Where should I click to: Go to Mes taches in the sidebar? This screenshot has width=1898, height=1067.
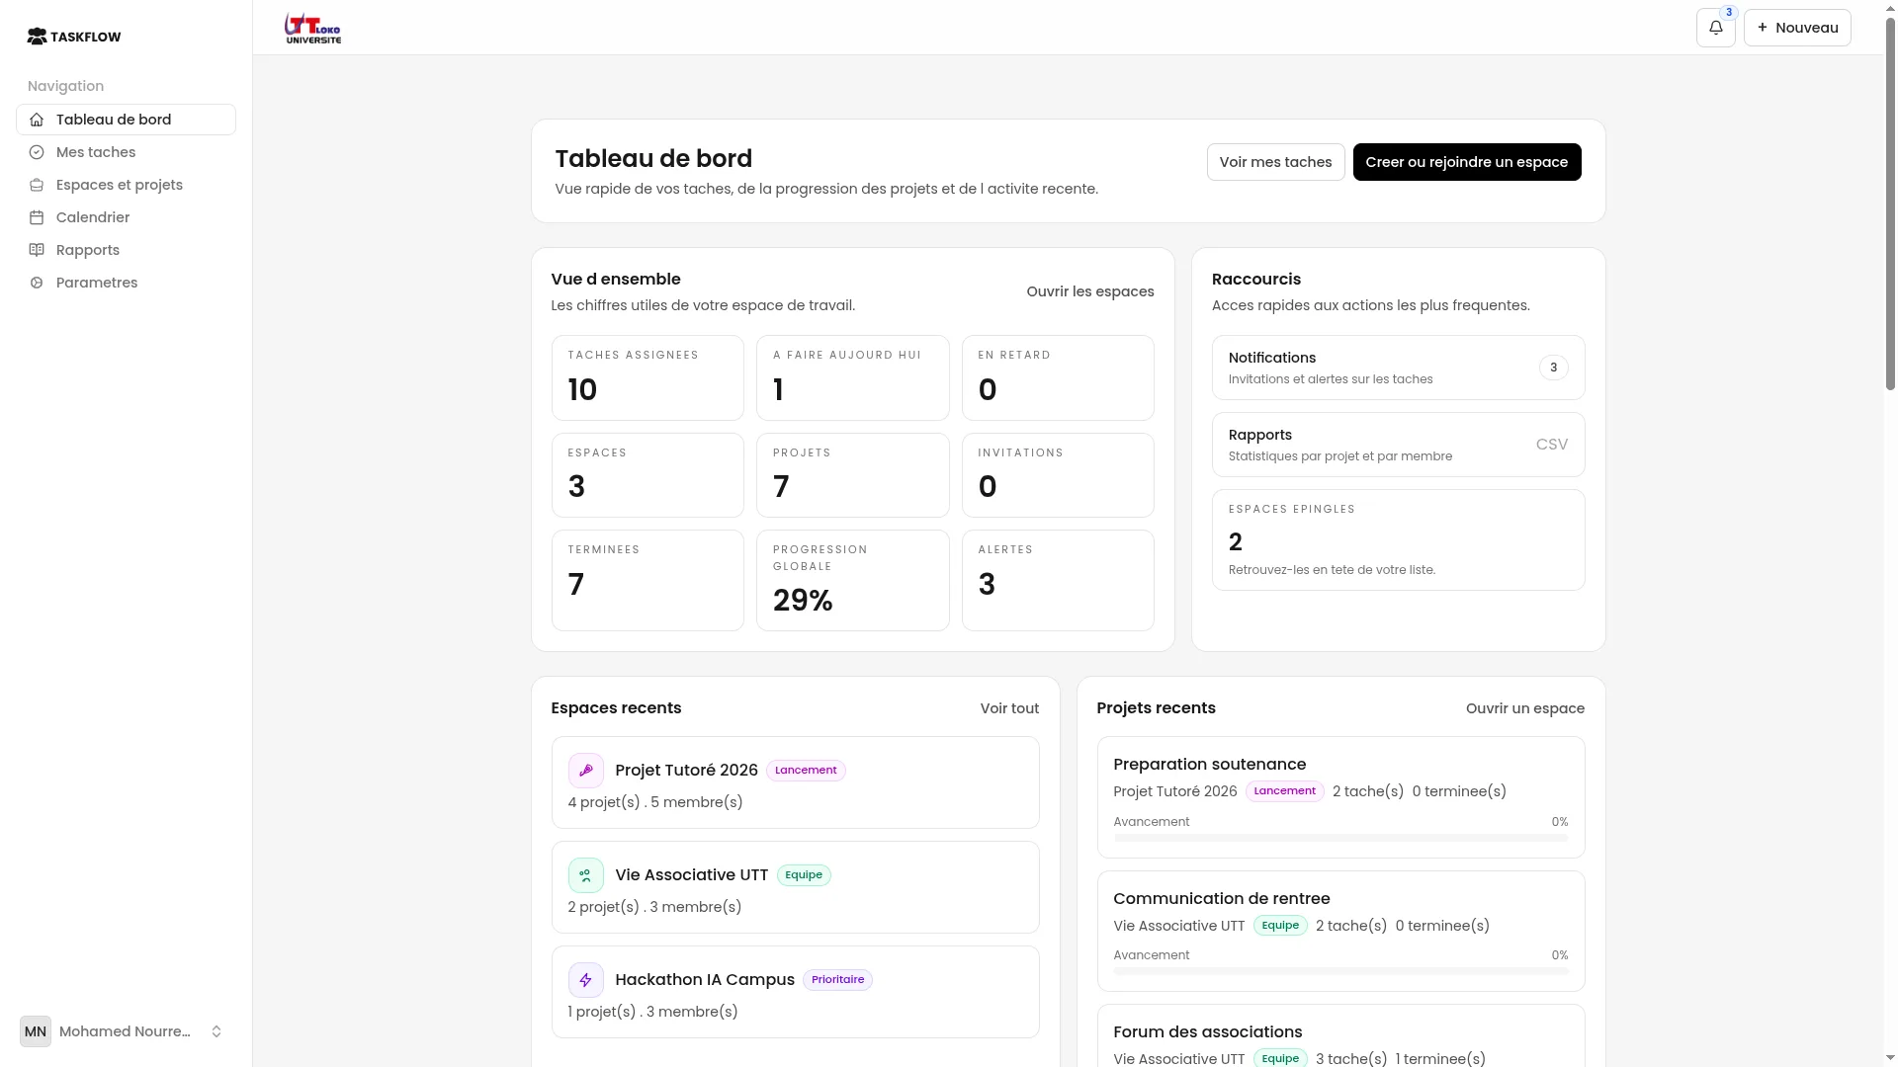tap(126, 152)
